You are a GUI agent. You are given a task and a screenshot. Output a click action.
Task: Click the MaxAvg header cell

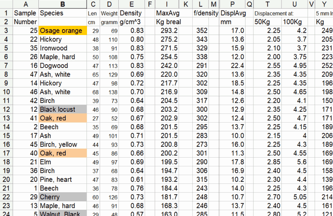pos(166,13)
